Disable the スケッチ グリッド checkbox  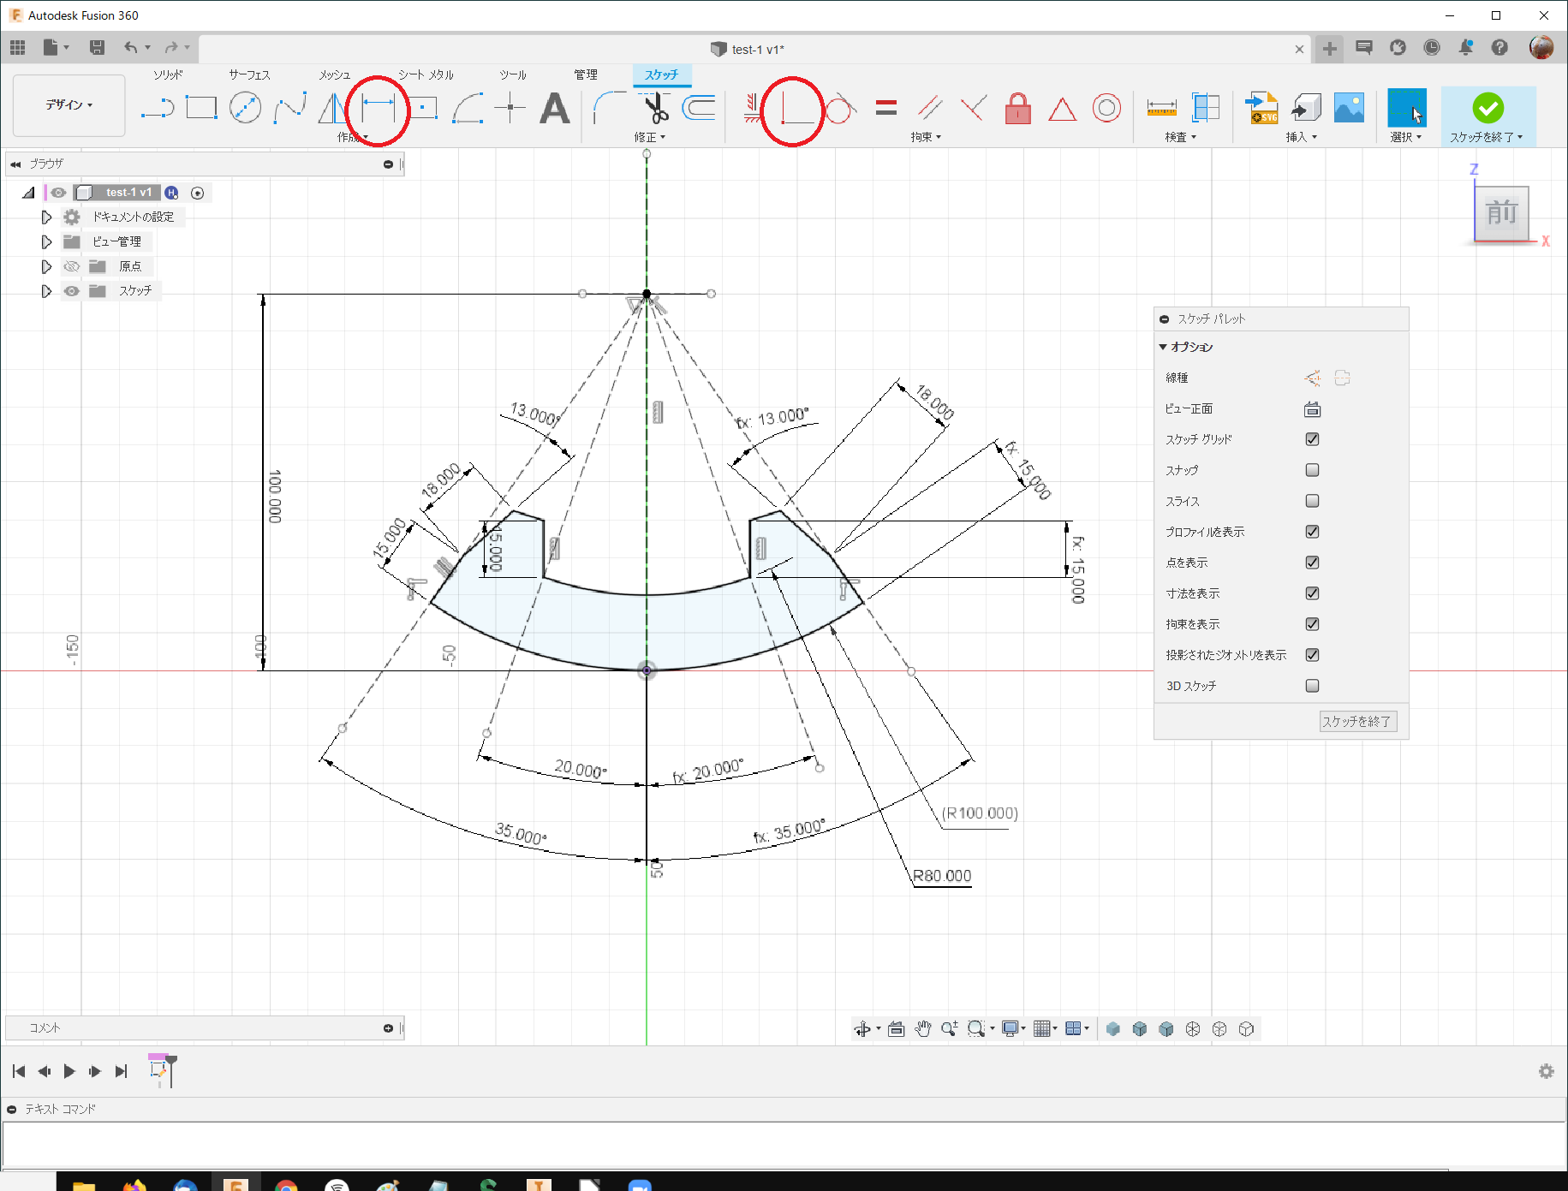pyautogui.click(x=1312, y=439)
